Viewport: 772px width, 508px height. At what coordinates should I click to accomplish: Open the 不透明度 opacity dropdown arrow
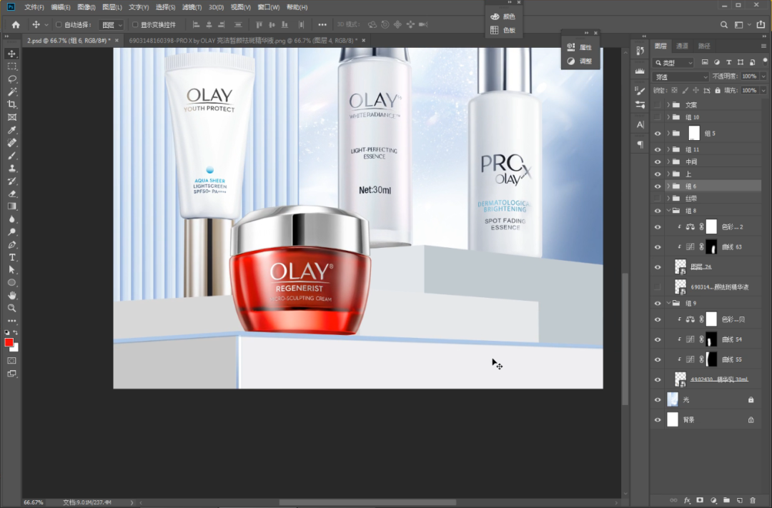763,76
